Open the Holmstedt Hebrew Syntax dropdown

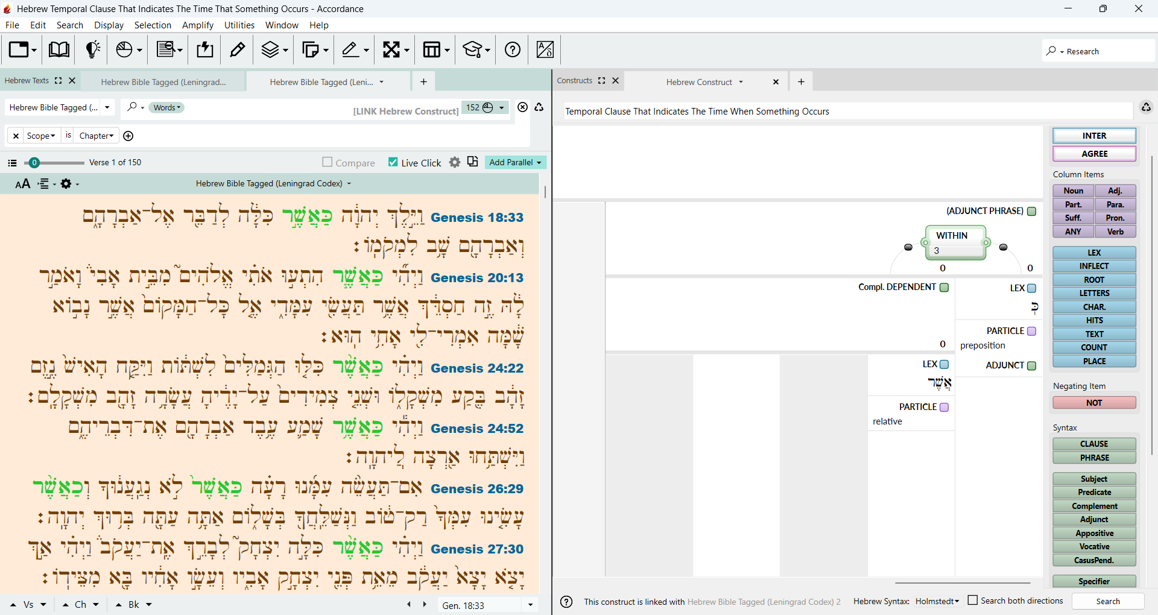tap(937, 601)
